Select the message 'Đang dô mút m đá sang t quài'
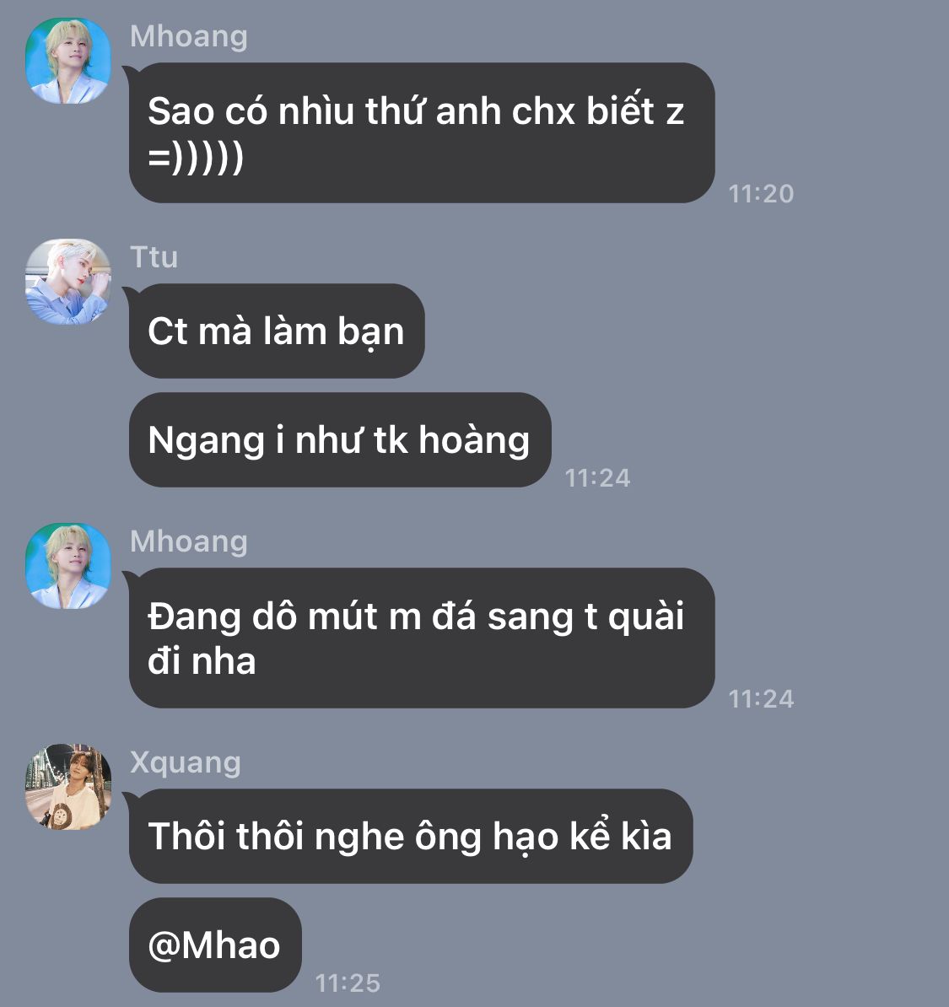 coord(422,638)
